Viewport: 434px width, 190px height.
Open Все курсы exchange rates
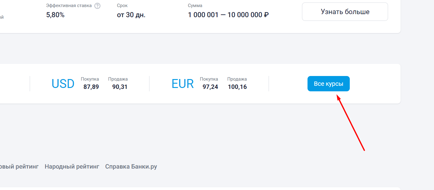[x=328, y=84]
